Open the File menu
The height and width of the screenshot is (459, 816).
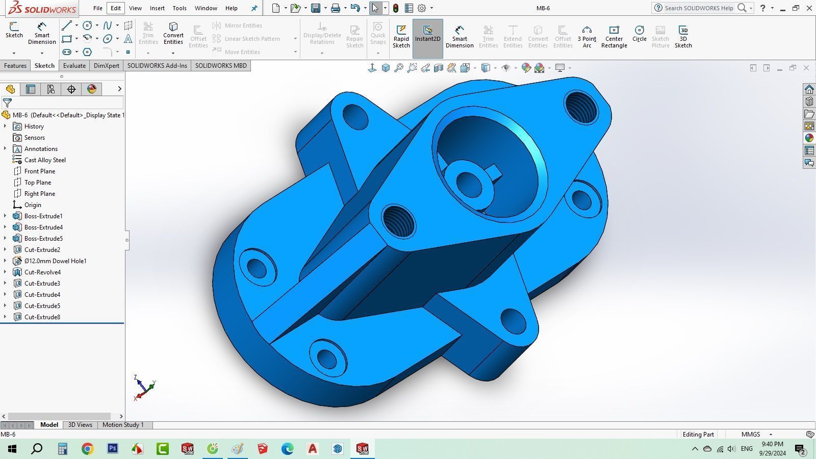point(98,8)
